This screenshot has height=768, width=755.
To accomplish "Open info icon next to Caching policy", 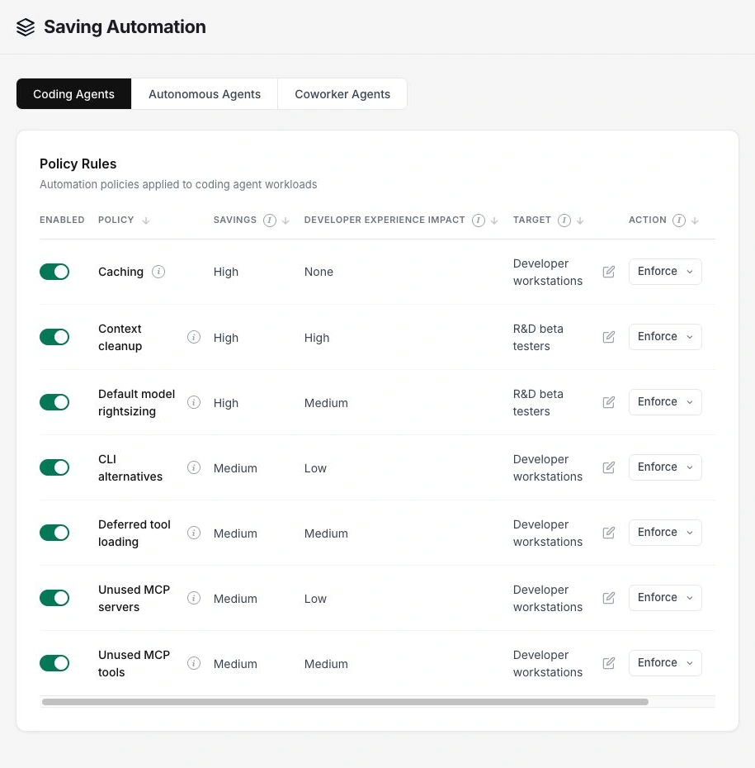I will [158, 272].
